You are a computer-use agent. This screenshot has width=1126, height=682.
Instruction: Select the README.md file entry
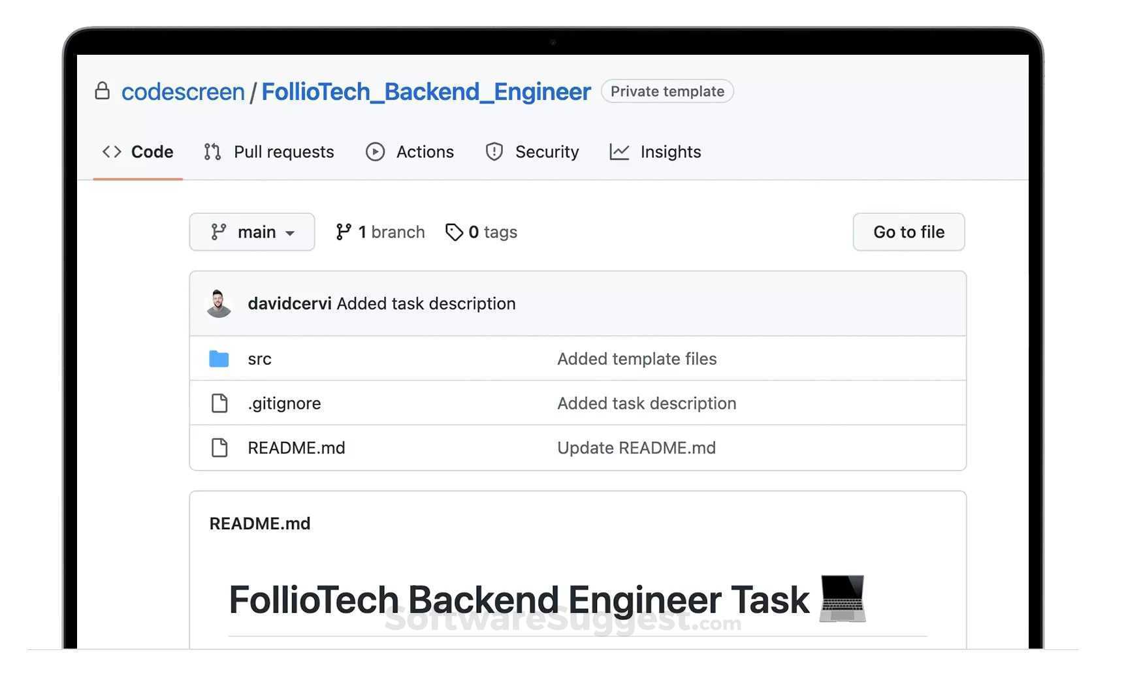[297, 448]
